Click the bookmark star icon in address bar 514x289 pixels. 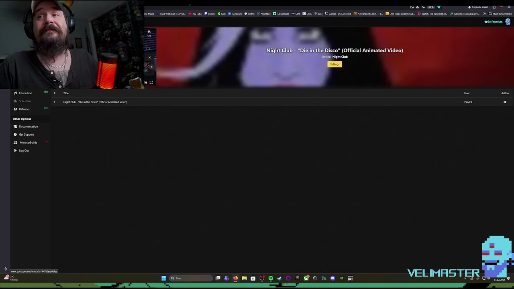click(x=439, y=7)
